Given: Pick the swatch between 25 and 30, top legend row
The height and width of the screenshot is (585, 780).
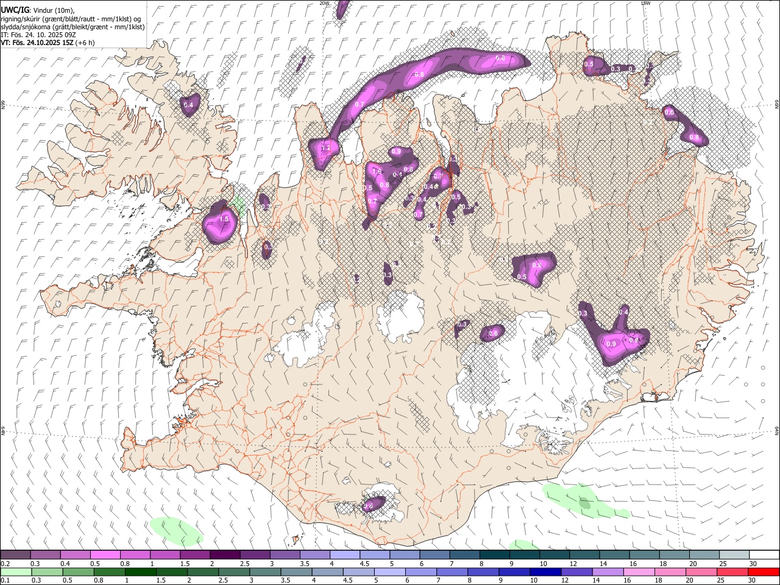Looking at the screenshot, I should 734,555.
